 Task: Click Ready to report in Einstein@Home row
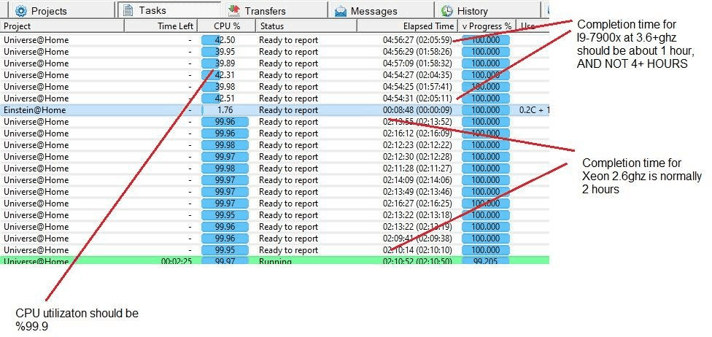[x=288, y=110]
